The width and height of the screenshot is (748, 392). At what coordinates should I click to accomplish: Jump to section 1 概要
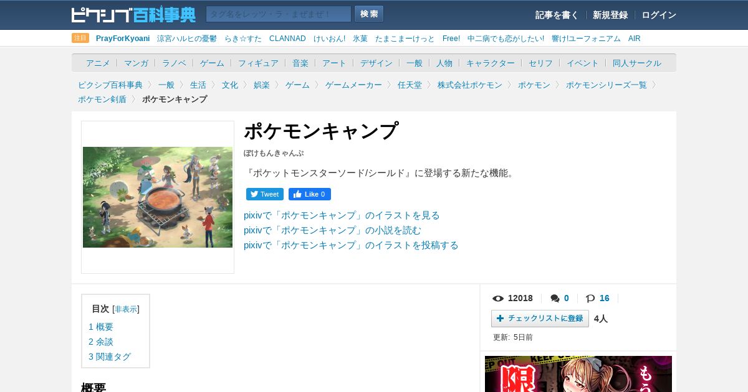coord(101,327)
